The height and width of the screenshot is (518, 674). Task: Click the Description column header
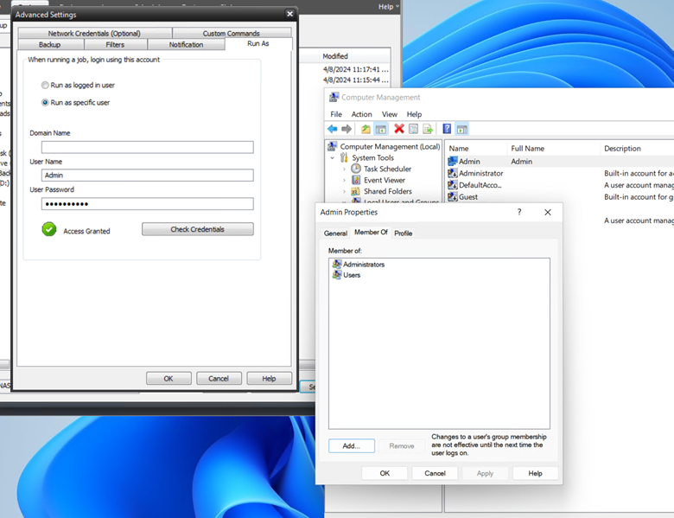click(637, 149)
